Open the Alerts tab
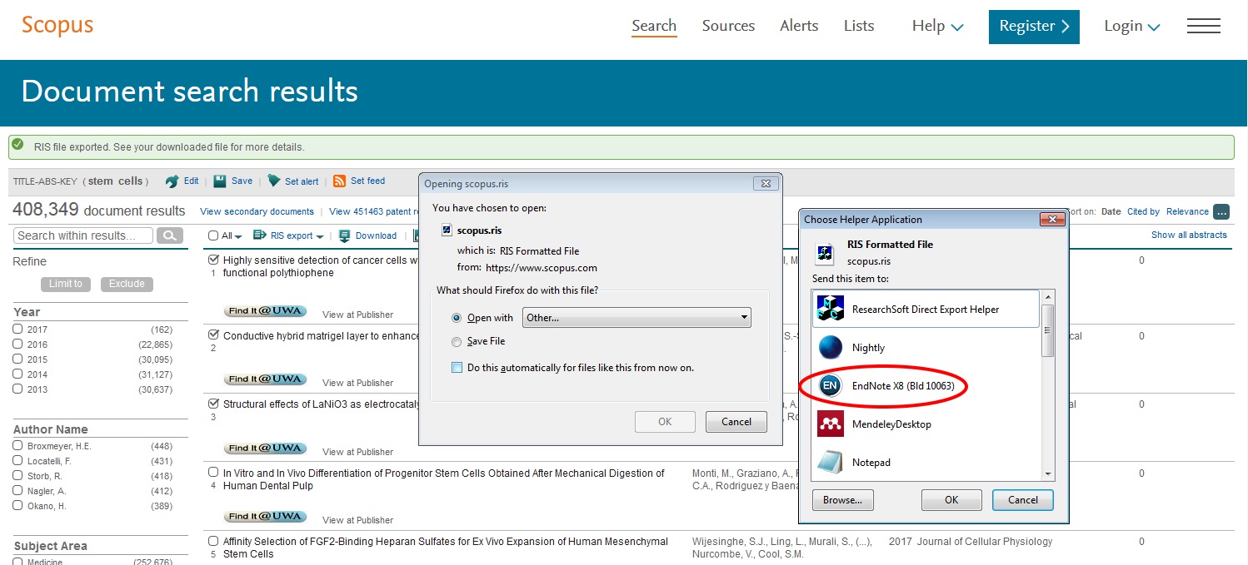Viewport: 1248px width, 565px height. pyautogui.click(x=799, y=26)
